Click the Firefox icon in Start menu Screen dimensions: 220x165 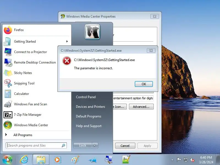point(8,30)
